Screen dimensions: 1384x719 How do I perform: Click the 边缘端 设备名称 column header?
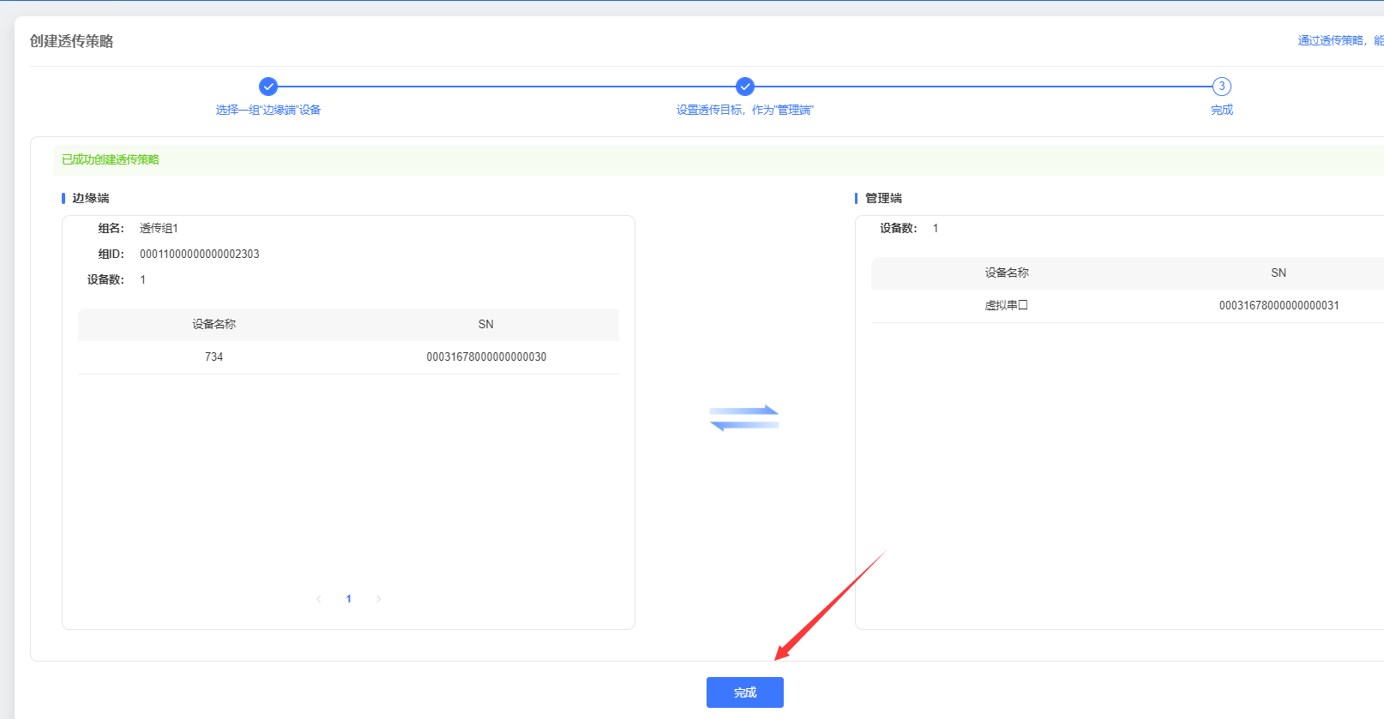214,324
